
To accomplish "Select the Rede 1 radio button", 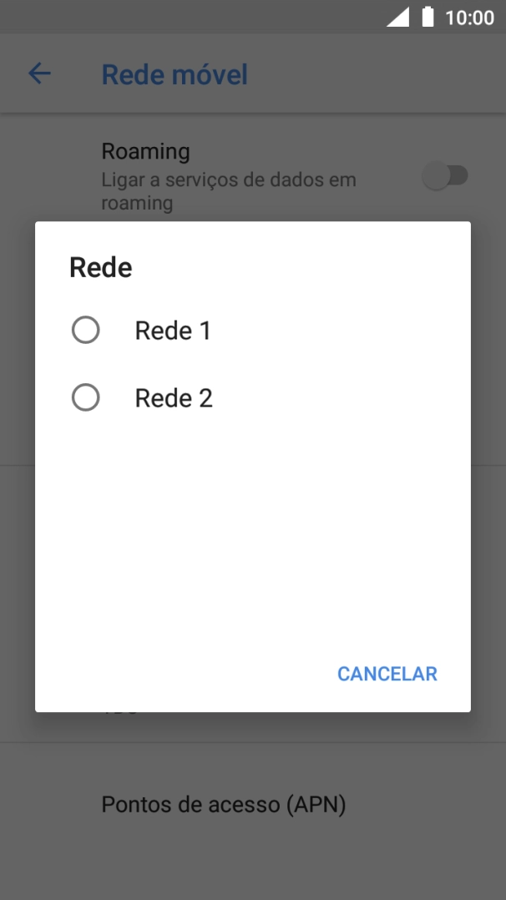I will tap(86, 331).
